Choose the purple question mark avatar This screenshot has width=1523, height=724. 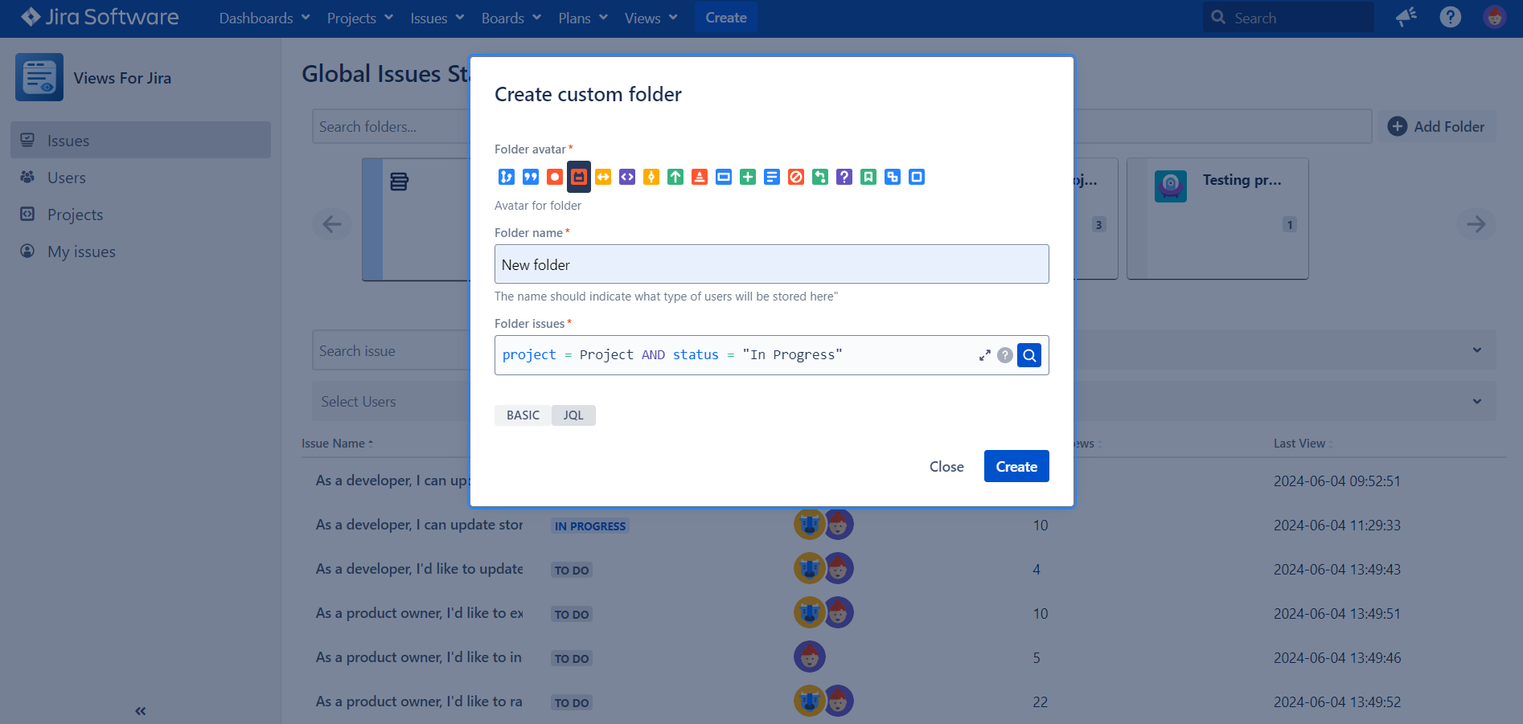click(x=844, y=177)
